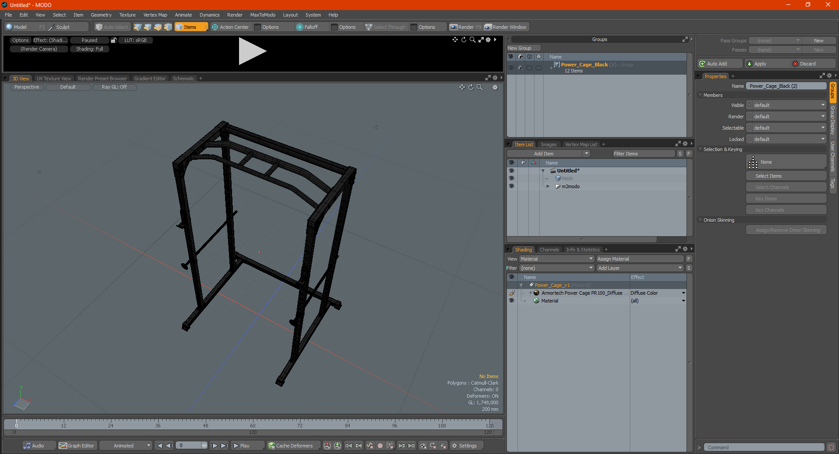Start the render preview play button
This screenshot has width=839, height=454.
[x=252, y=51]
